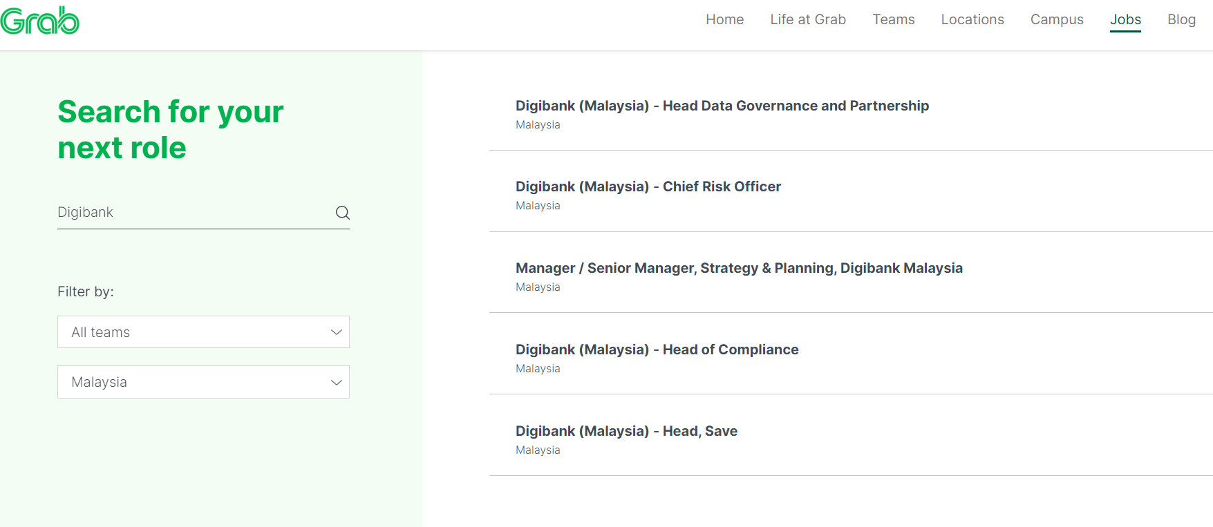
Task: Click Malaysia under Chief Risk Officer
Action: click(538, 206)
